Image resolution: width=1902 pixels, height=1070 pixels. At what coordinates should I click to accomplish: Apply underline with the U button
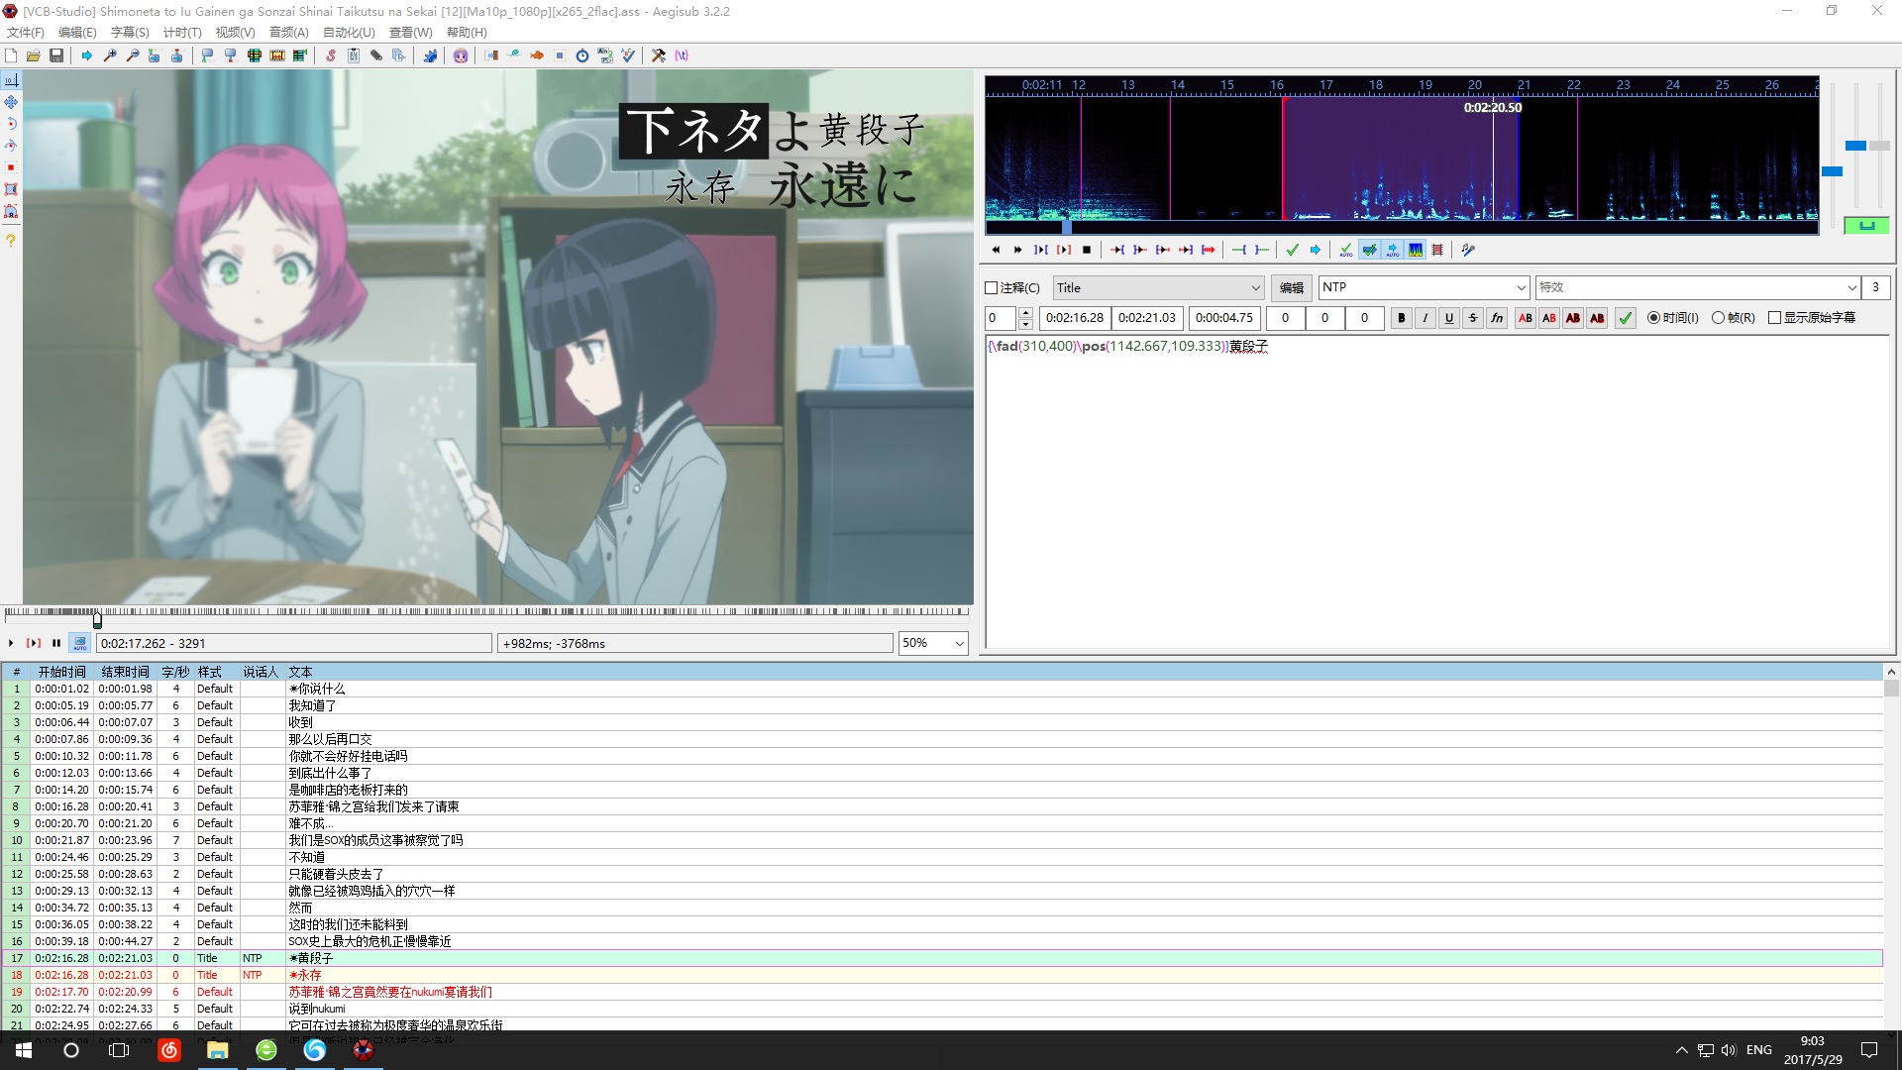pyautogui.click(x=1448, y=318)
